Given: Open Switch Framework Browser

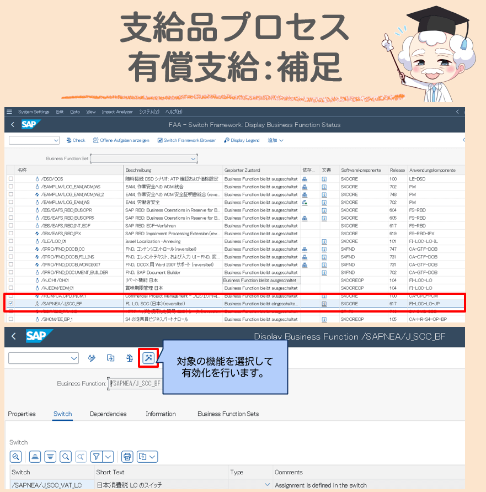Looking at the screenshot, I should pyautogui.click(x=186, y=140).
